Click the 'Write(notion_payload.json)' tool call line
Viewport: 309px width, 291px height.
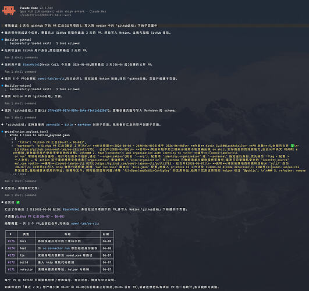point(26,132)
